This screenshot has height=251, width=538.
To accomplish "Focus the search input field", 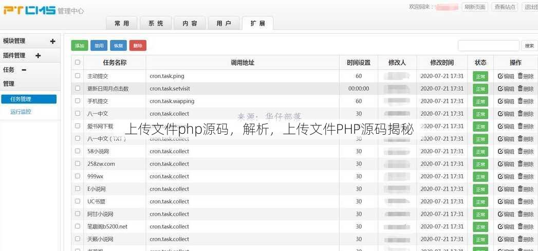I will (489, 46).
